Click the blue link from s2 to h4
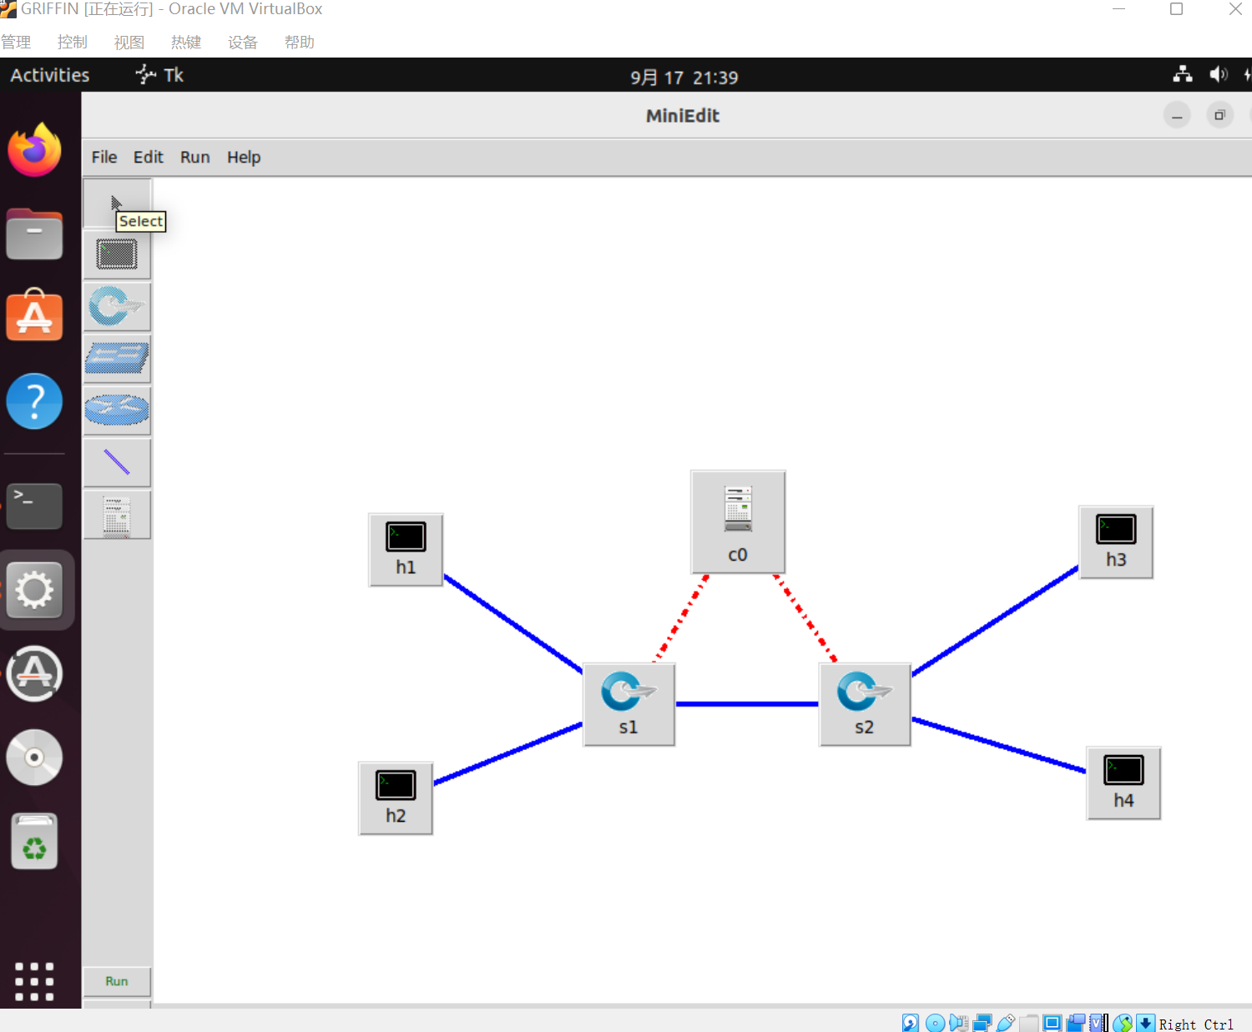Screen dimensions: 1252x1032 [998, 744]
